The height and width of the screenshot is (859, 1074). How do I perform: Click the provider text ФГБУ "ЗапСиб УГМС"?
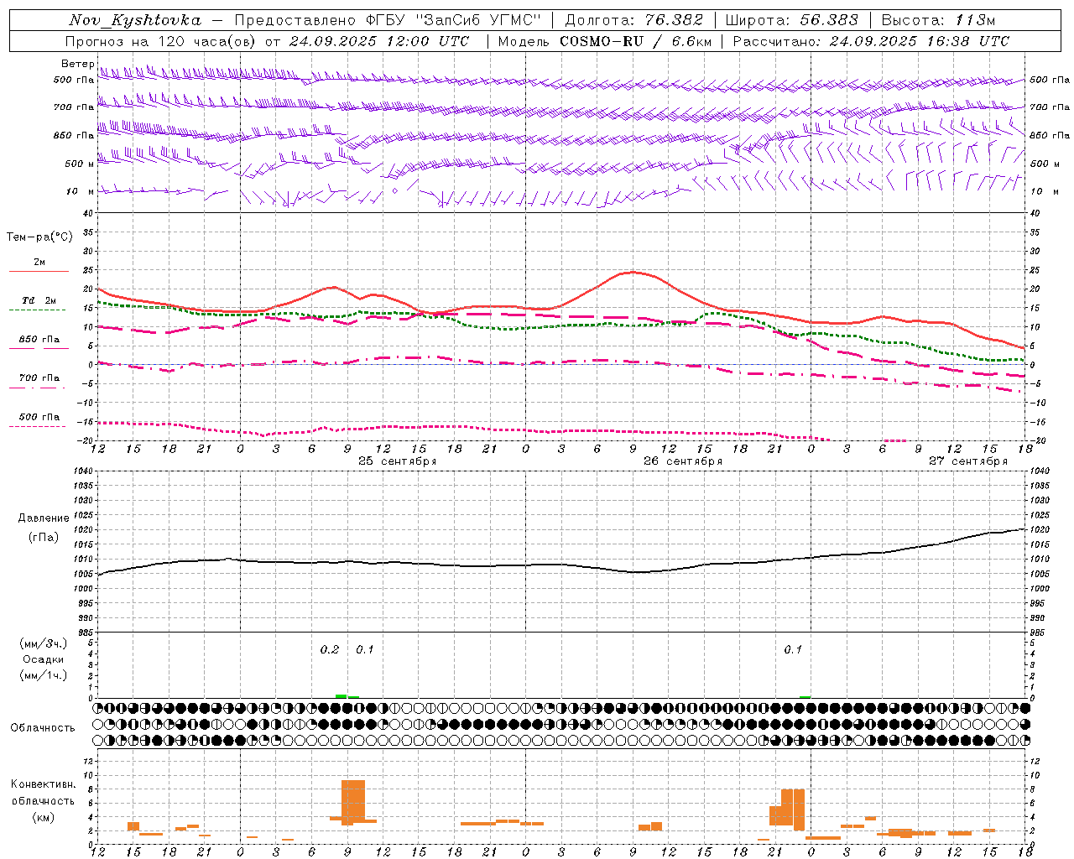coord(454,20)
